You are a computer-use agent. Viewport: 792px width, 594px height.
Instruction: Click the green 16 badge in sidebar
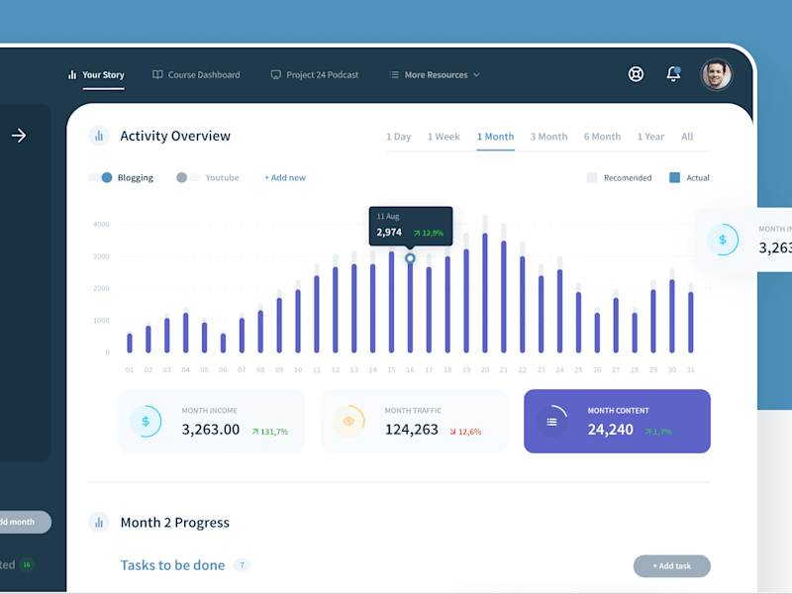click(27, 564)
